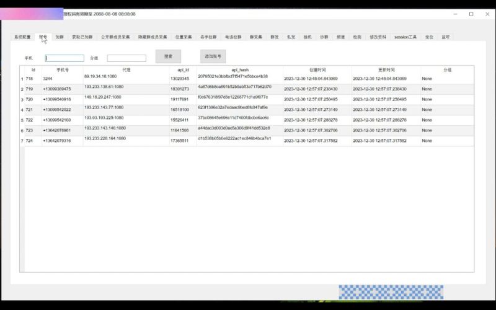The width and height of the screenshot is (496, 310).
Task: Select the id cell 721
Action: pos(33,110)
